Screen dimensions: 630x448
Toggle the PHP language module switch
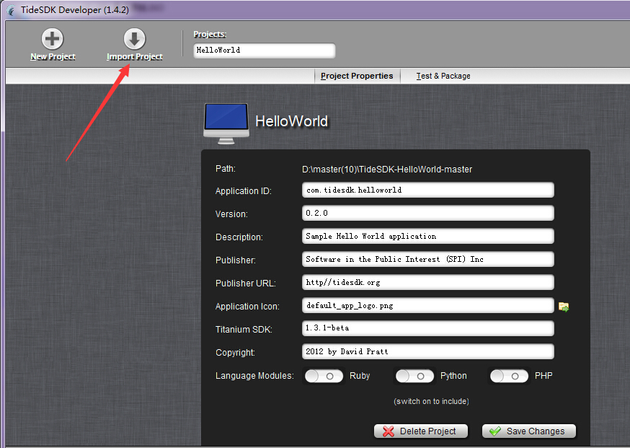point(509,376)
